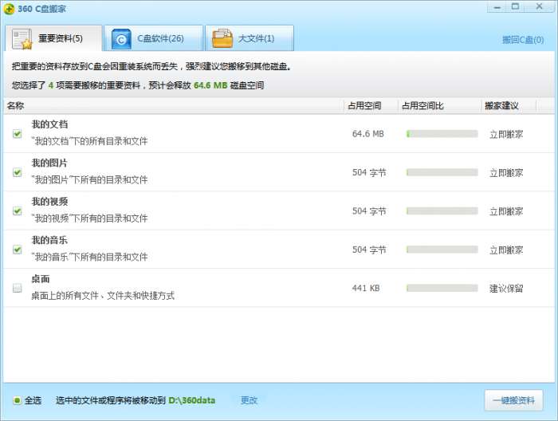Switch to the C盘软件(26) tab
This screenshot has width=558, height=421.
click(x=154, y=38)
